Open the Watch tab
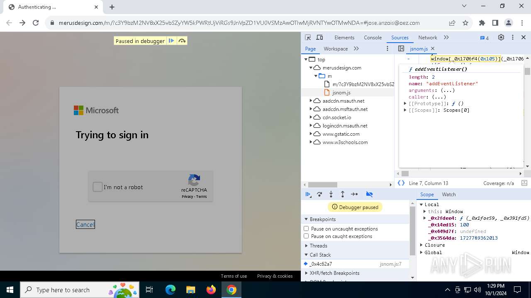531x298 pixels. point(449,194)
